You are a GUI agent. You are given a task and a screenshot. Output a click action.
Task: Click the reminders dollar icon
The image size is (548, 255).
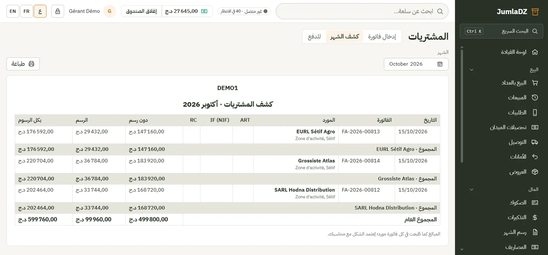[x=535, y=217]
